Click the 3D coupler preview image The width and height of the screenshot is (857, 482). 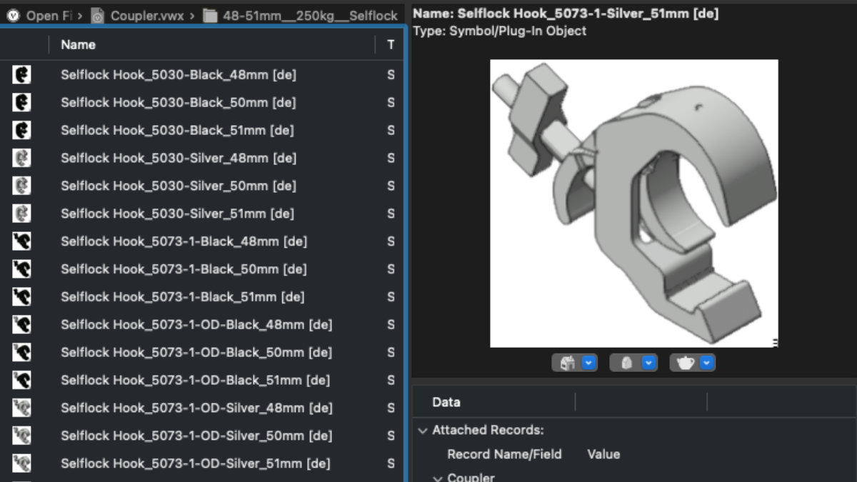pos(633,204)
